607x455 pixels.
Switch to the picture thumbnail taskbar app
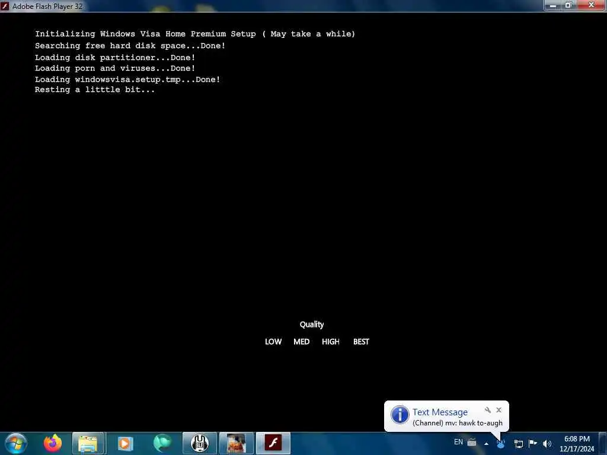click(236, 443)
